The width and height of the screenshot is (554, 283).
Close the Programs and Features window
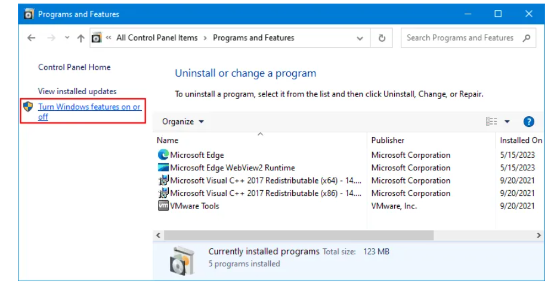tap(528, 14)
